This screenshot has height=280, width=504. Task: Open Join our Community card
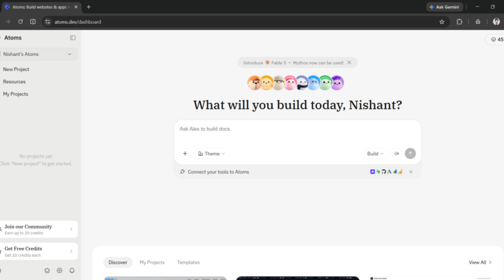point(38,229)
